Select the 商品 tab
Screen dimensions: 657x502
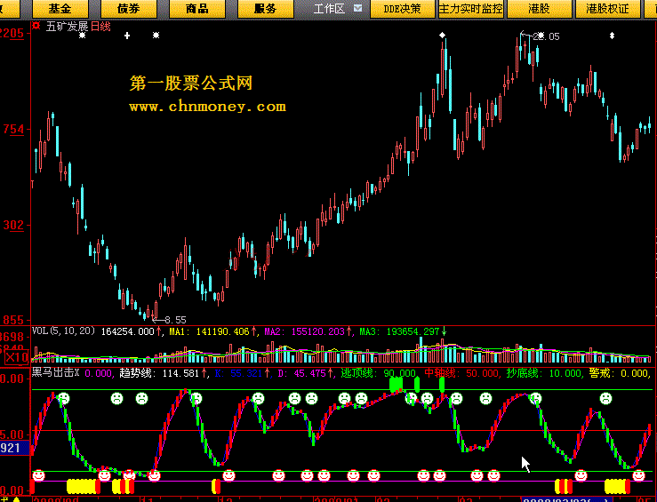197,9
